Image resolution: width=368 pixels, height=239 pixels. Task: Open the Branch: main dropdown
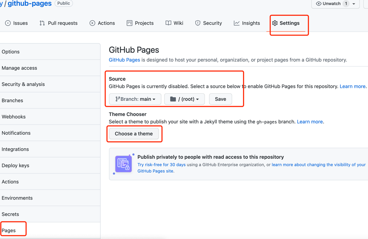coord(135,99)
